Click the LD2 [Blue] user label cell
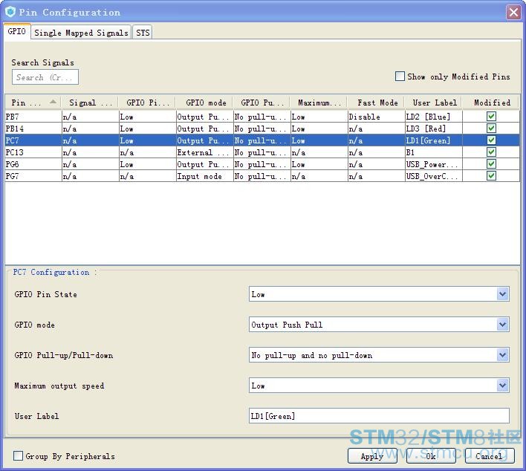This screenshot has height=471, width=526. [433, 117]
